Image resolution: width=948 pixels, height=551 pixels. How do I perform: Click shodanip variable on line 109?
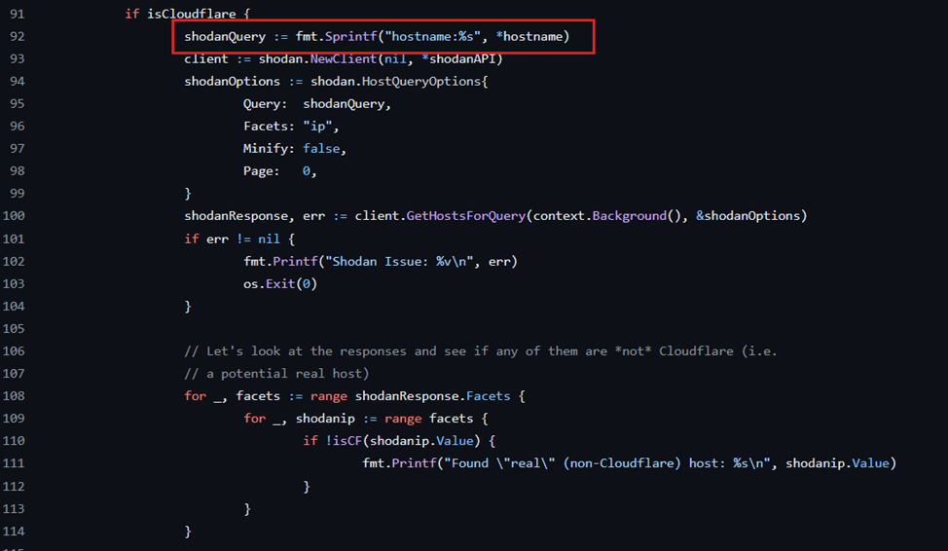(325, 418)
